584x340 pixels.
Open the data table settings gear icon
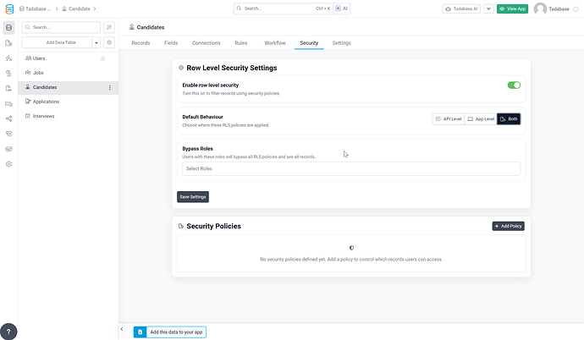pyautogui.click(x=109, y=42)
